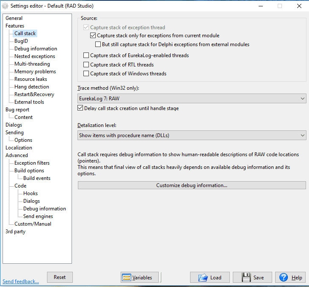Select Sending in the tree
Screen dimensions: 309x287
[14, 132]
